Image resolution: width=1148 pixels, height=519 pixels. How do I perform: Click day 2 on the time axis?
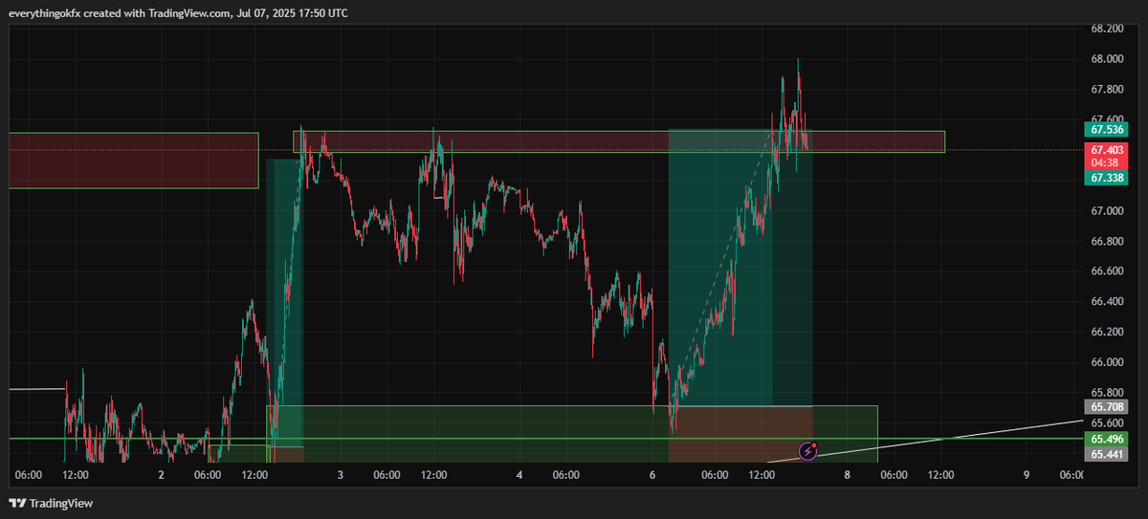[161, 475]
